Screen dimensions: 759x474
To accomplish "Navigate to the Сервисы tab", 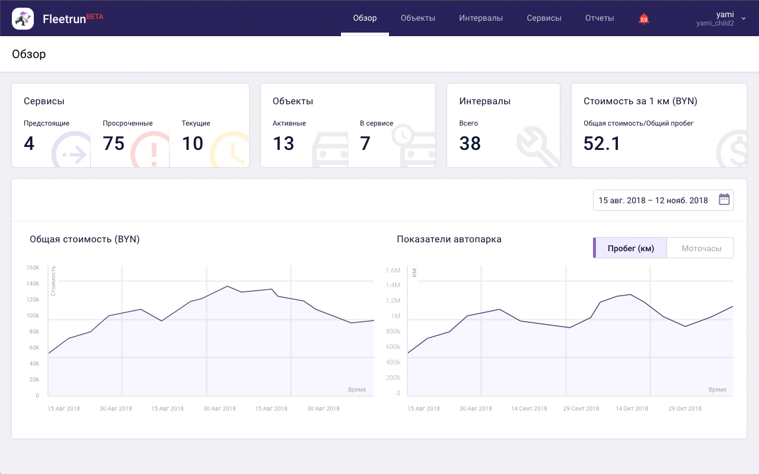I will click(544, 18).
